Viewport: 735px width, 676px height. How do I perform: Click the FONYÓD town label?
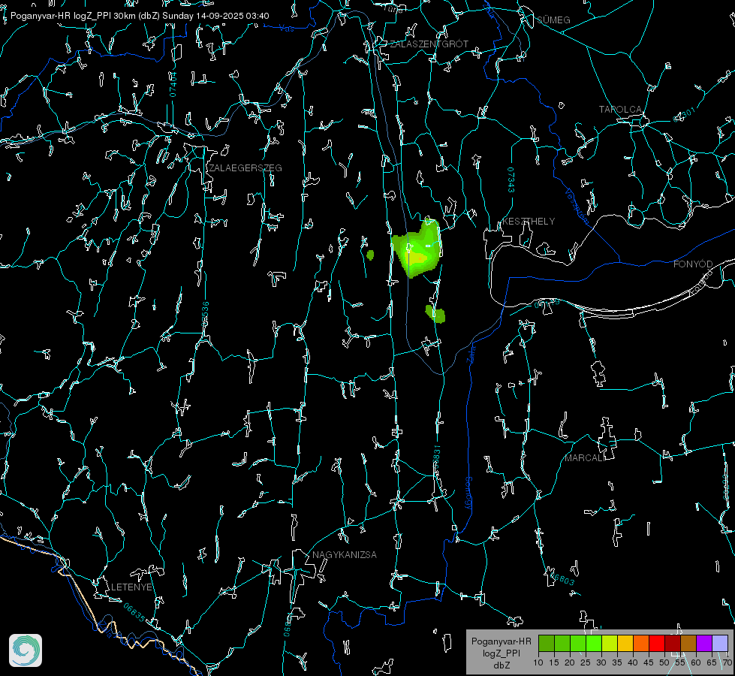point(693,264)
